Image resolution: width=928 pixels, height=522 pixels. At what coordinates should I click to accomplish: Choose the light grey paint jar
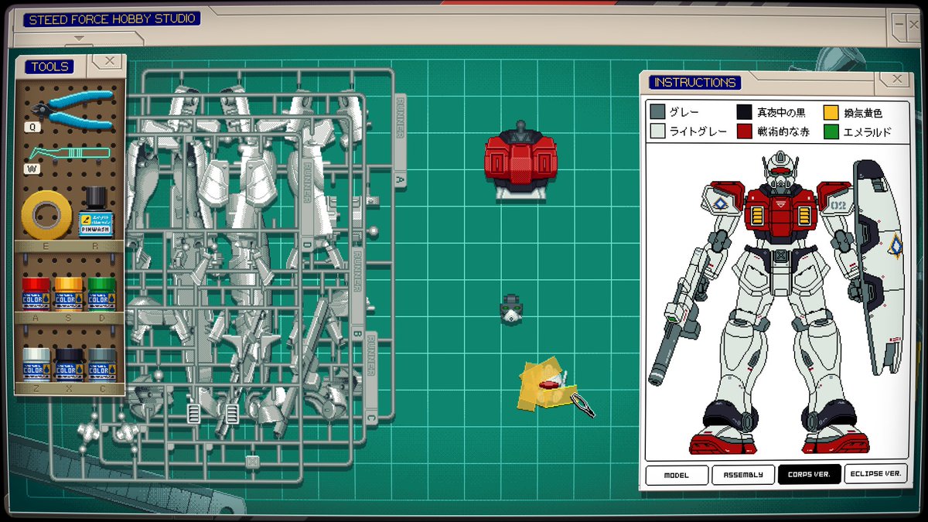click(36, 364)
